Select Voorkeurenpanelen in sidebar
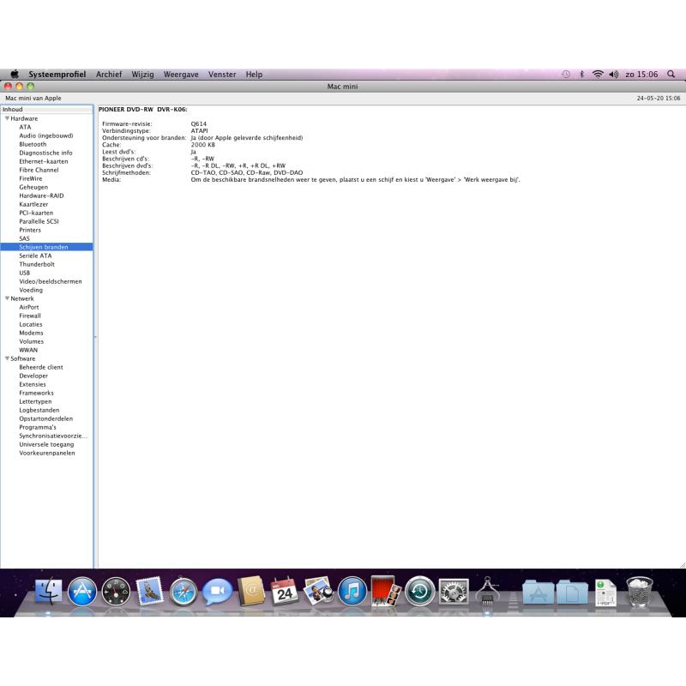 [47, 453]
